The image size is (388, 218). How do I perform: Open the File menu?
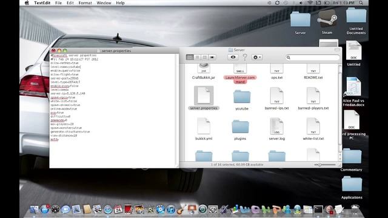(58, 3)
